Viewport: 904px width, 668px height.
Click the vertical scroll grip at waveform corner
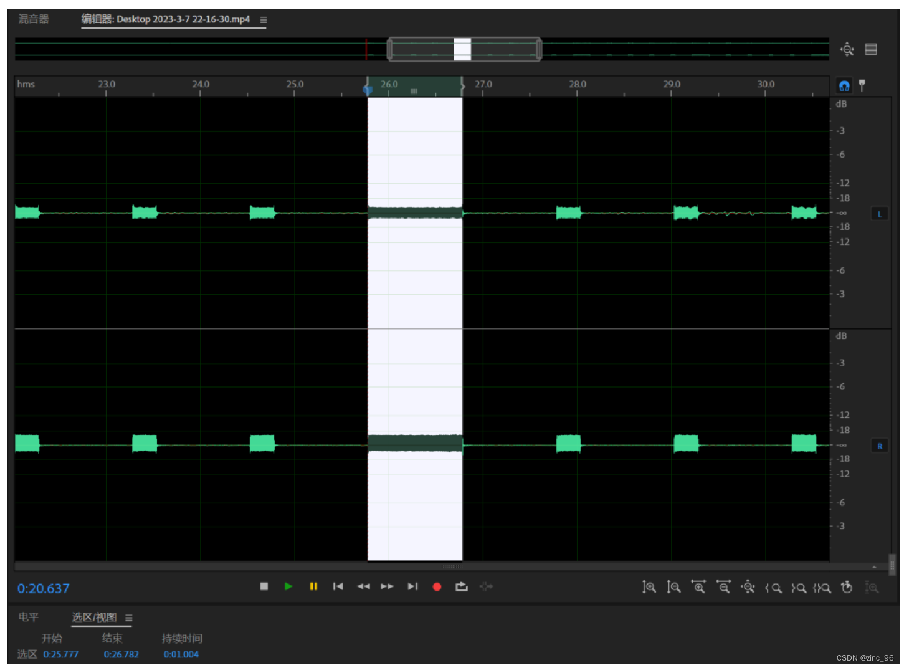click(892, 564)
